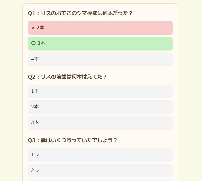Choose 1本 for the front teeth question

point(100,91)
